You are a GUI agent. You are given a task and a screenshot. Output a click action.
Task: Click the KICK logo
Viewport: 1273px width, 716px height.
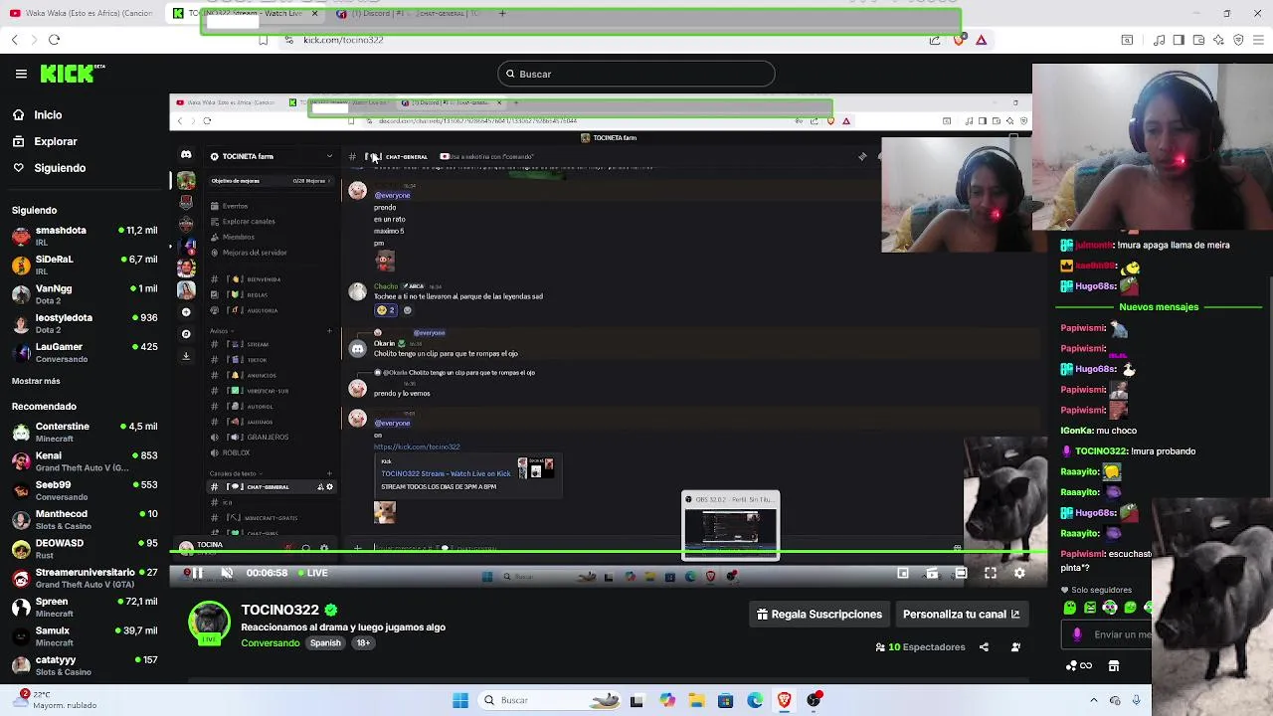click(73, 74)
